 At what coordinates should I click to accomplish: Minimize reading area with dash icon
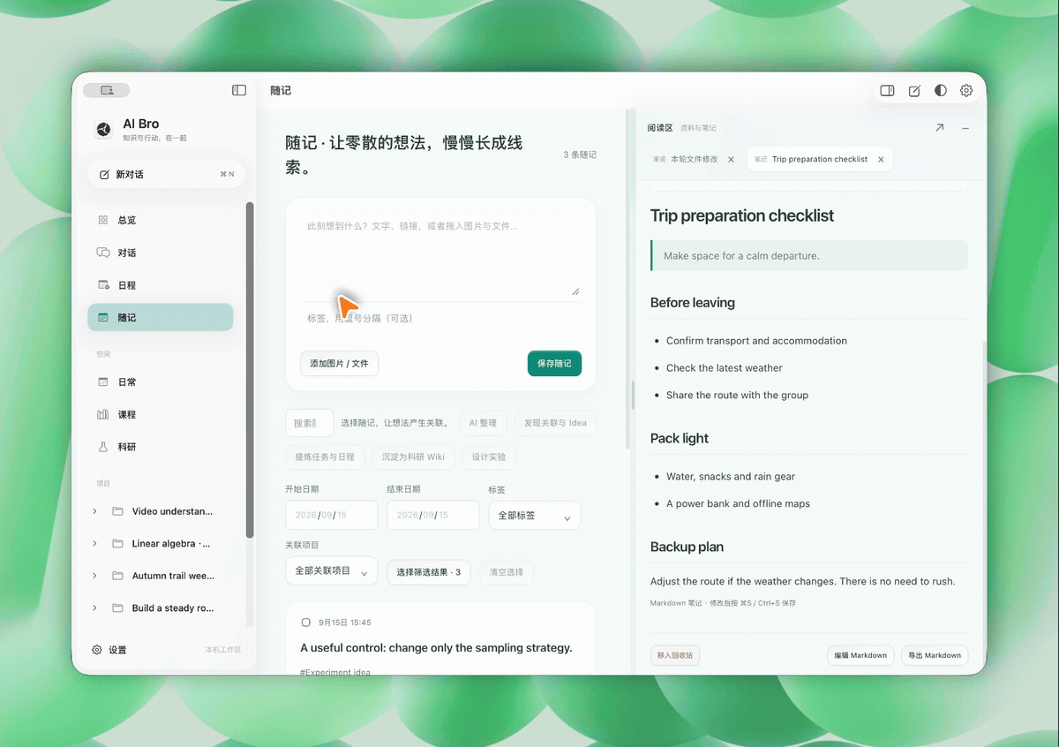[965, 128]
